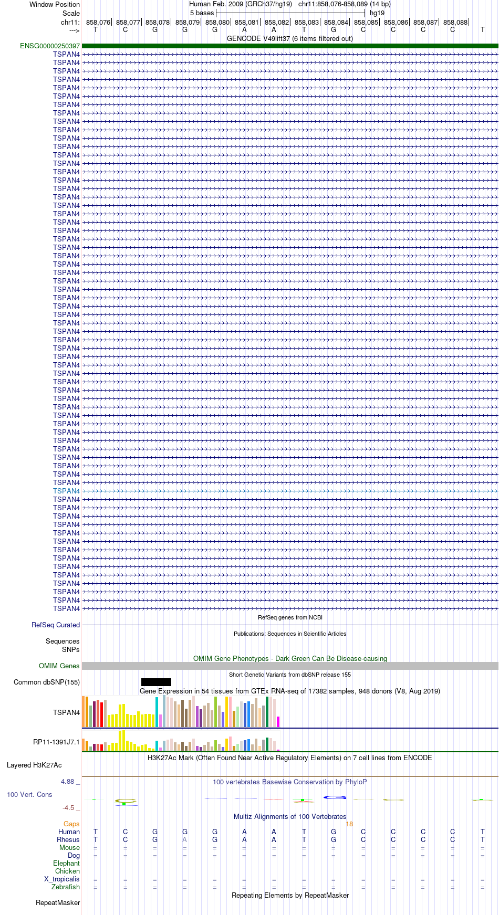Click the Layered H3K27Ac label
499x915 pixels.
click(x=34, y=765)
